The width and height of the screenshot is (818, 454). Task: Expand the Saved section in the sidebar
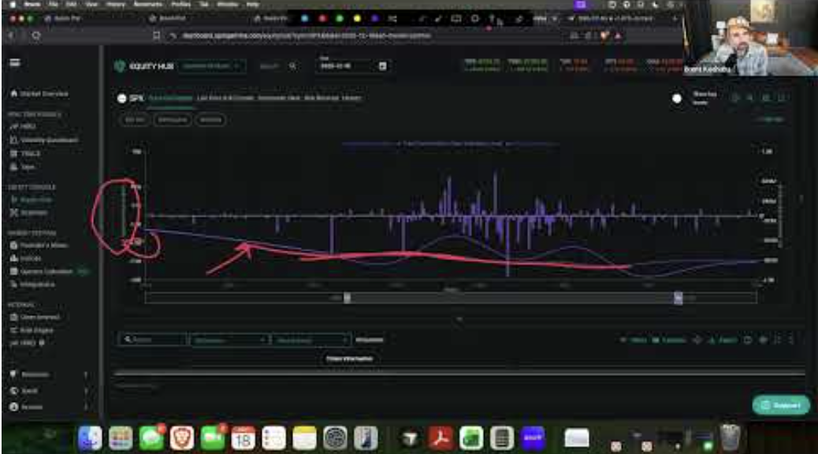(x=47, y=390)
